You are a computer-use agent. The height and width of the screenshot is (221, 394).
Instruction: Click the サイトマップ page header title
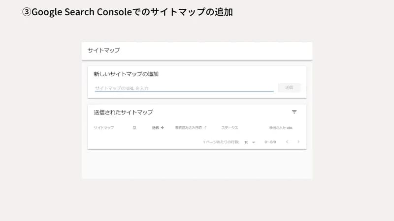point(104,51)
